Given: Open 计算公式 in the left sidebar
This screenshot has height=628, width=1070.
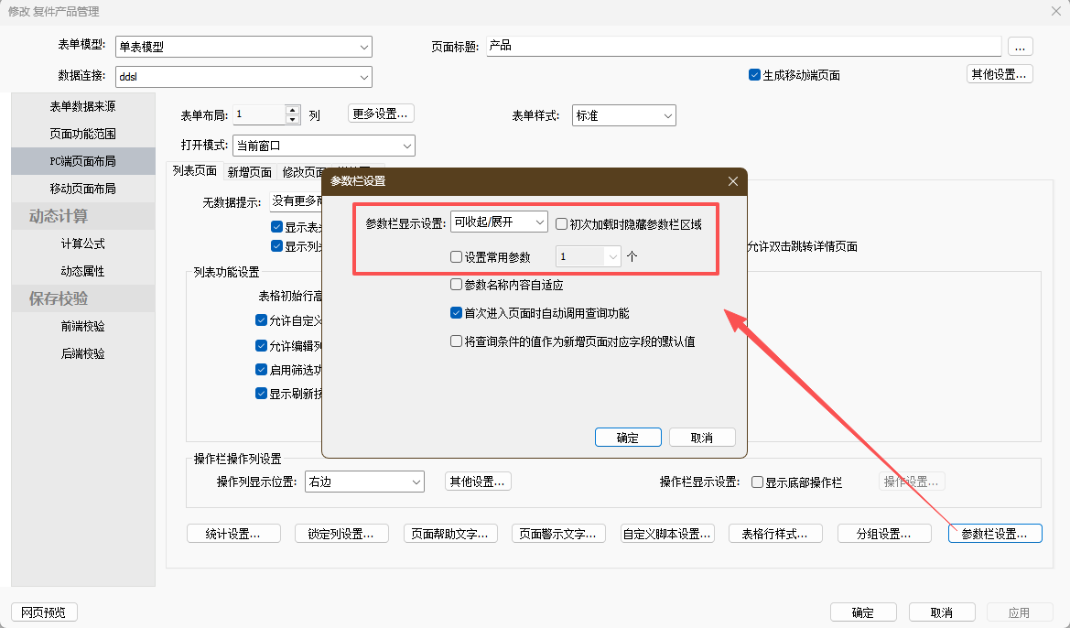Looking at the screenshot, I should click(x=82, y=244).
